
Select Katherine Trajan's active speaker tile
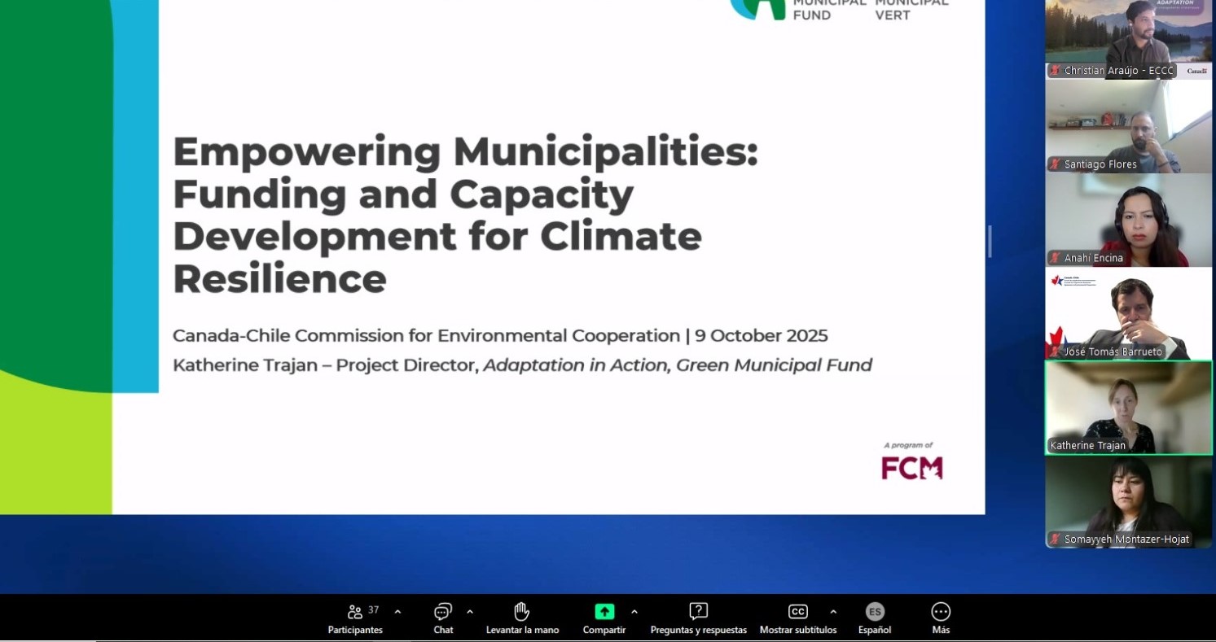(x=1128, y=407)
